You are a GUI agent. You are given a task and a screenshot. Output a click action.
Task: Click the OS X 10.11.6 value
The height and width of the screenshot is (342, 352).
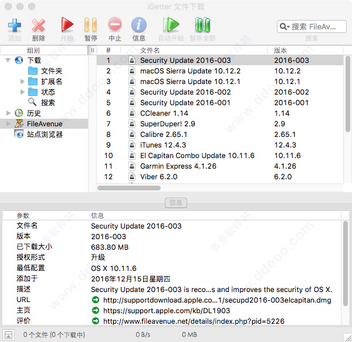tap(114, 268)
